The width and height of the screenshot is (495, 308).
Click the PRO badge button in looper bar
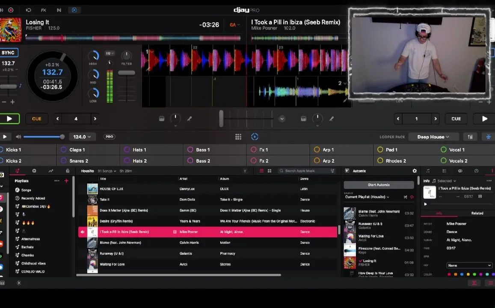click(109, 136)
